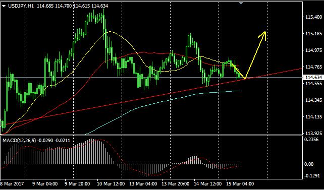The width and height of the screenshot is (324, 190).
Task: Click the 8 Mar 2017 date label
Action: pyautogui.click(x=12, y=183)
